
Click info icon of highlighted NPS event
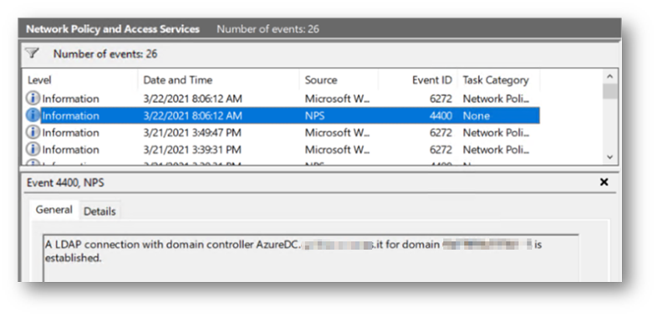33,115
